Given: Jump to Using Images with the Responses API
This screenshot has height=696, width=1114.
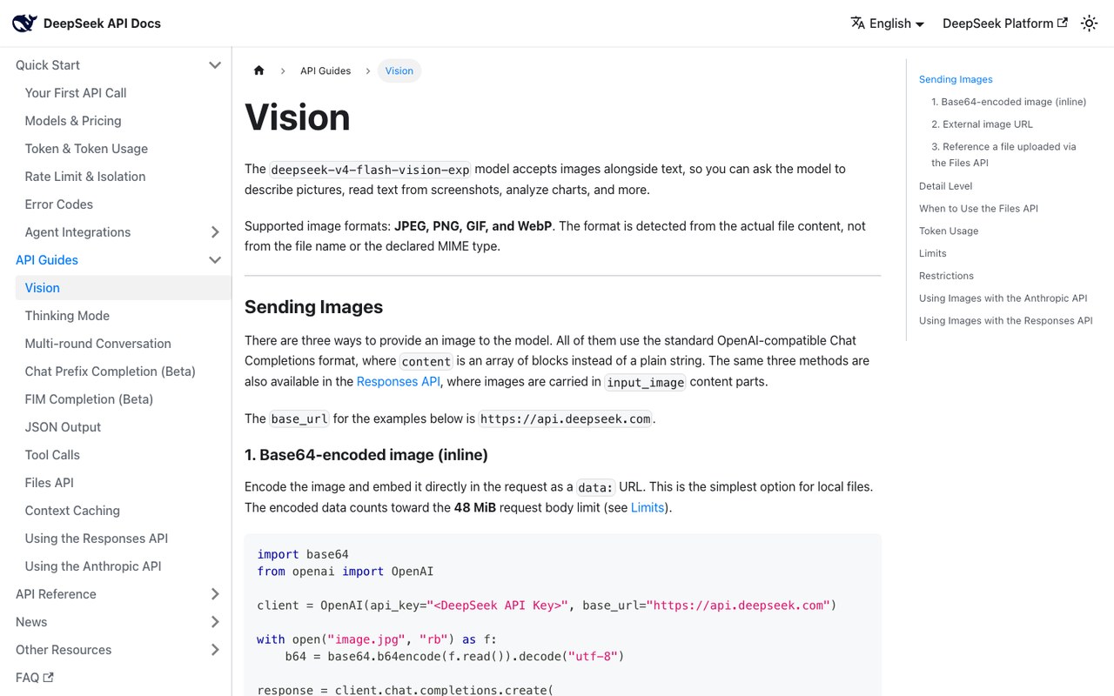Looking at the screenshot, I should (x=1006, y=321).
